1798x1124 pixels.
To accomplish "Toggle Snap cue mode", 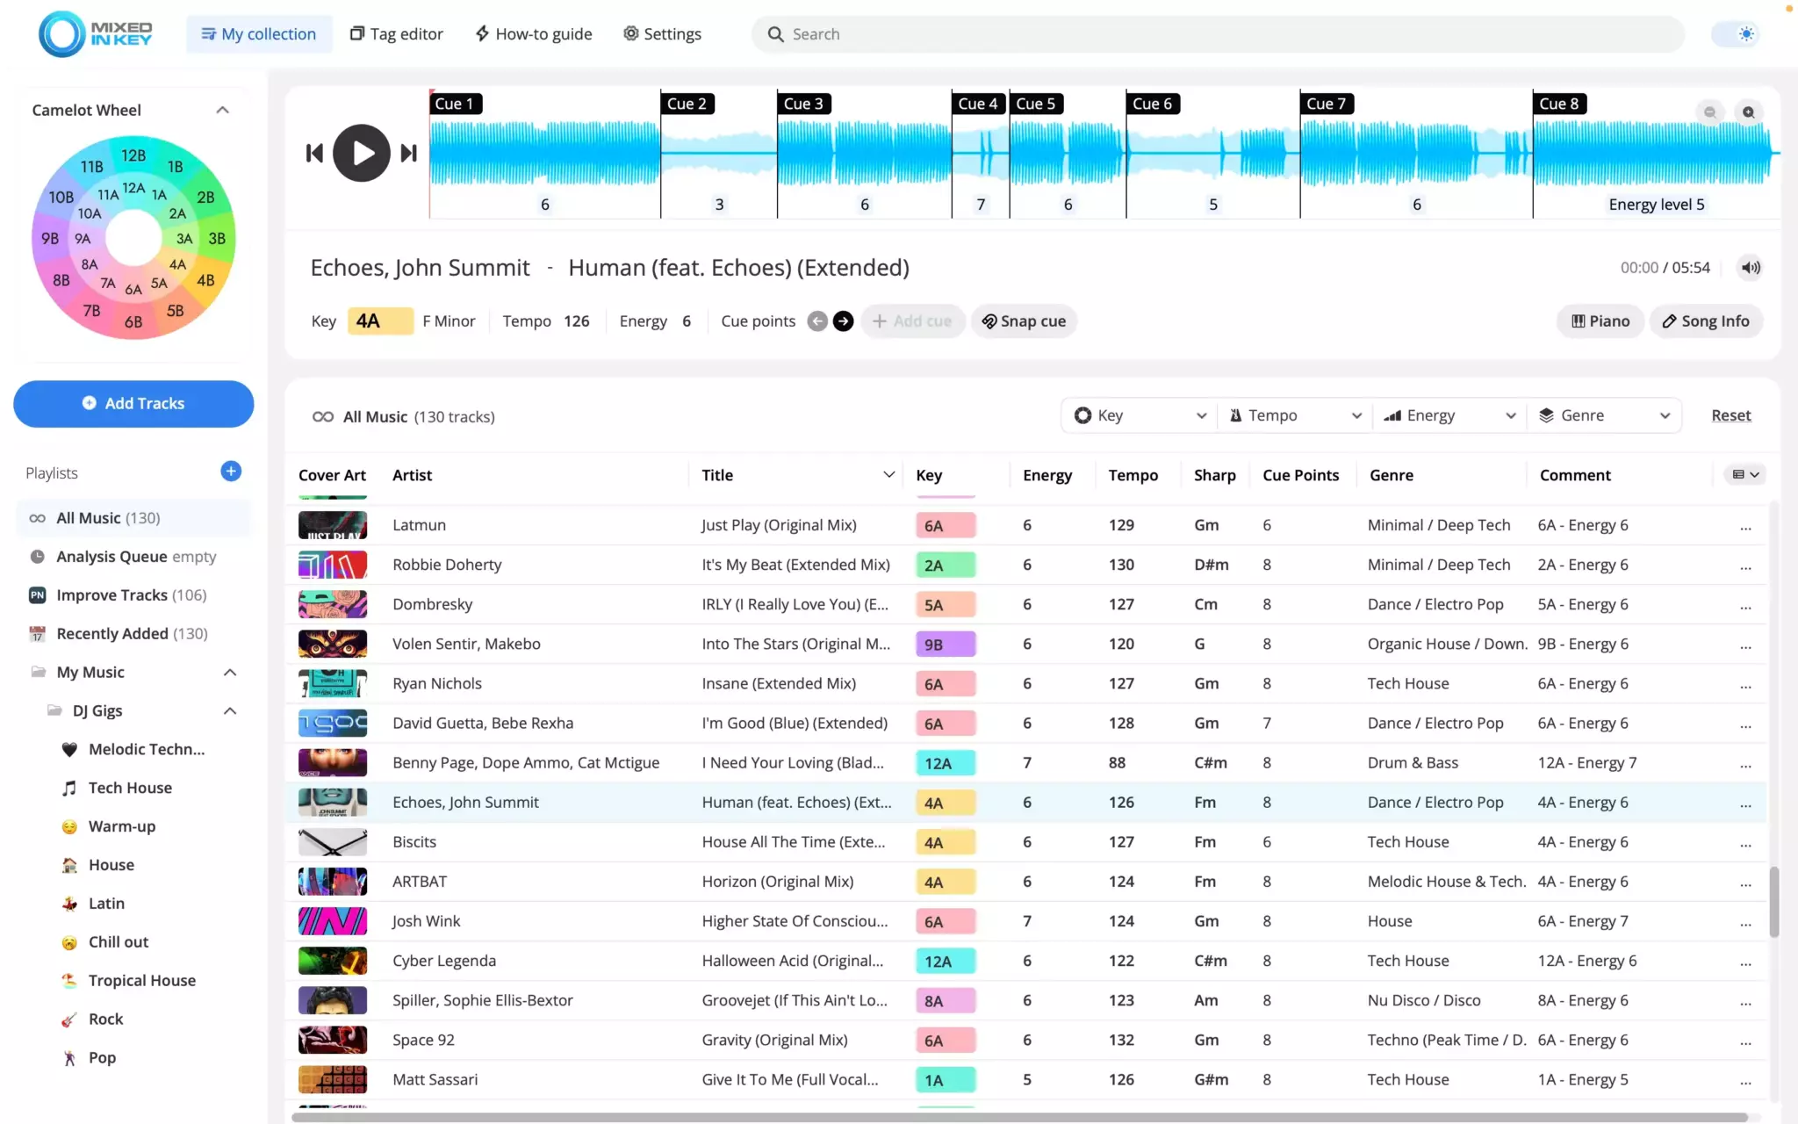I will [x=1024, y=321].
